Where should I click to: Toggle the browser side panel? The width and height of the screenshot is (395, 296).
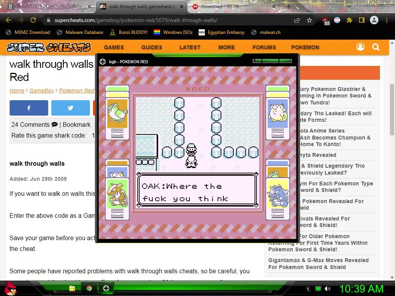click(x=361, y=20)
